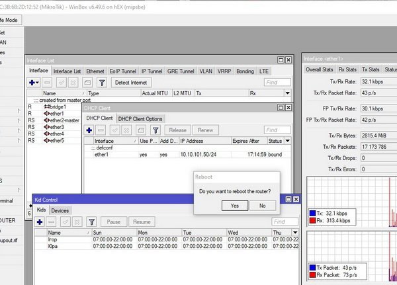Click No in the Reboot dialog
Image resolution: width=397 pixels, height=285 pixels.
(262, 206)
